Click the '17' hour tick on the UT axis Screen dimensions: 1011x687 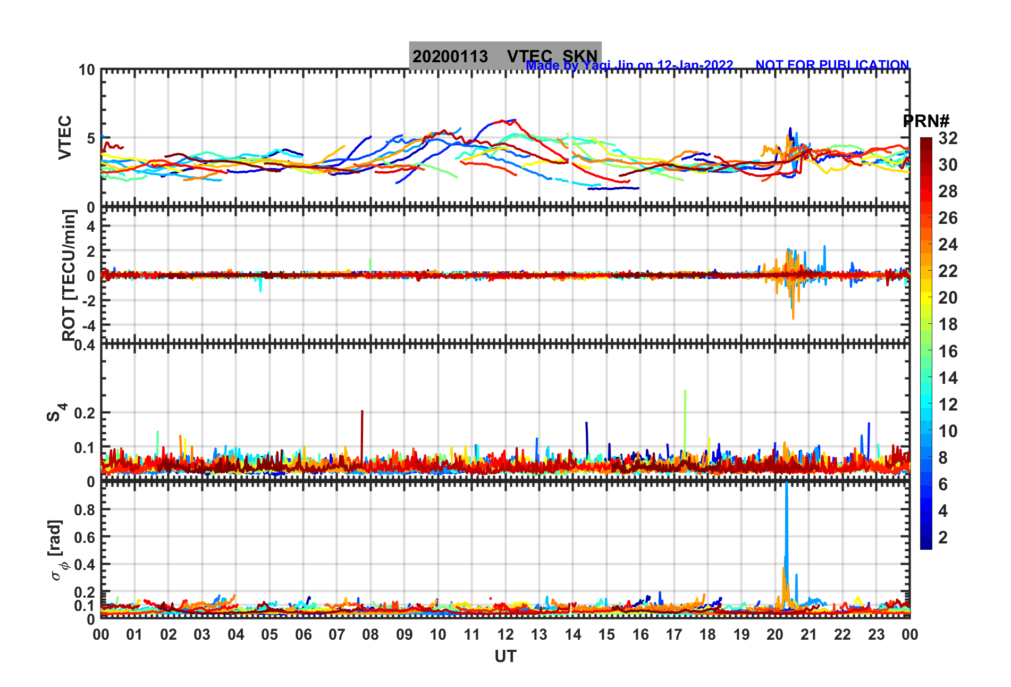point(674,634)
